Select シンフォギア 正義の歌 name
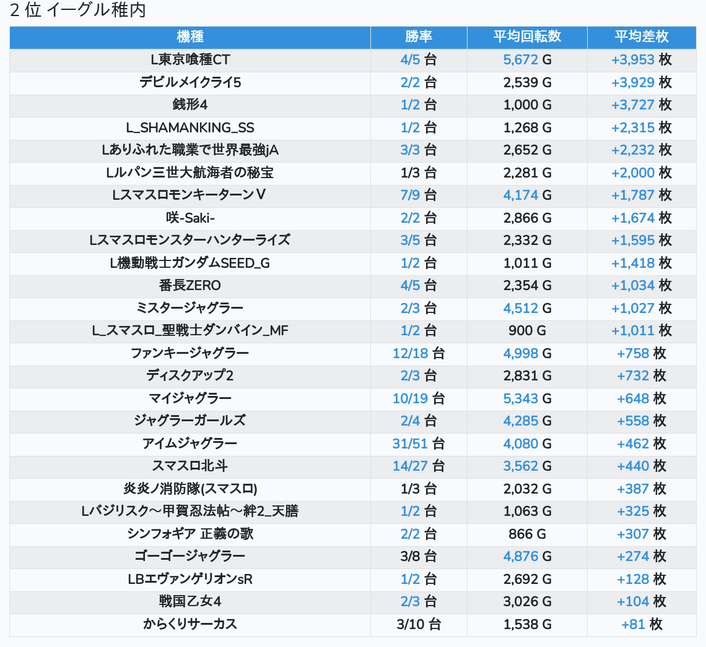The height and width of the screenshot is (647, 706). tap(190, 534)
